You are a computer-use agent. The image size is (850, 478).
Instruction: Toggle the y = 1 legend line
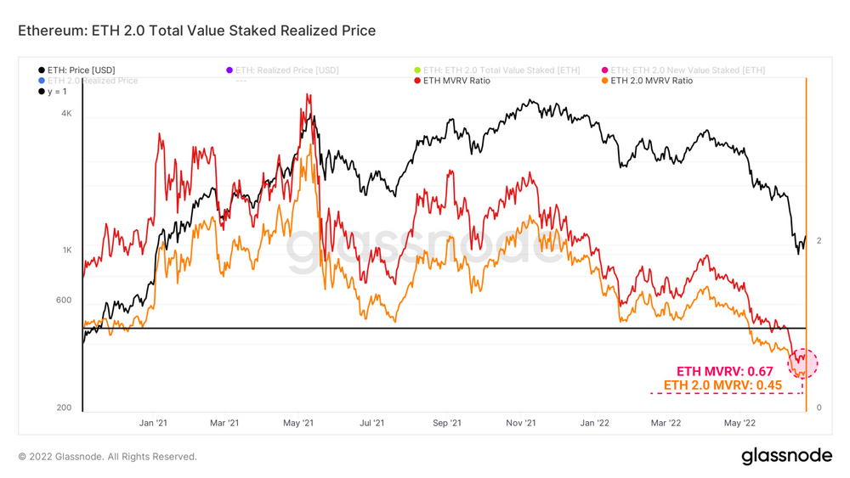[53, 92]
